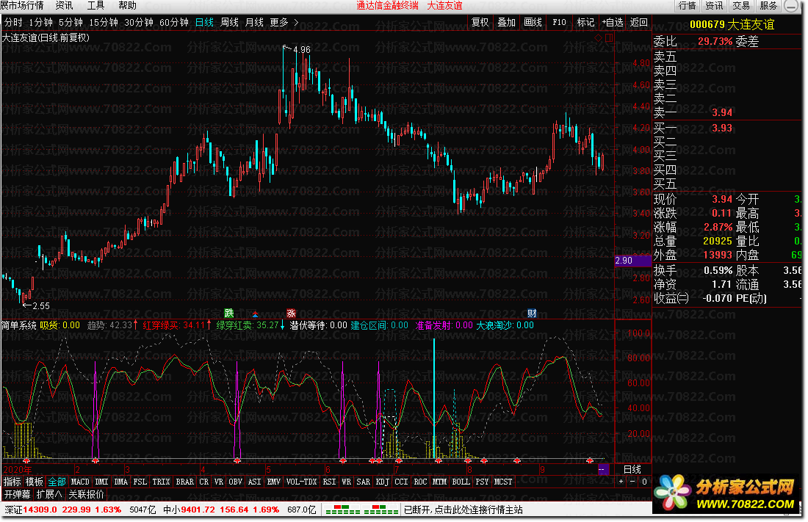Choose the CCI indicator
Screen dimensions: 808x522
401,482
